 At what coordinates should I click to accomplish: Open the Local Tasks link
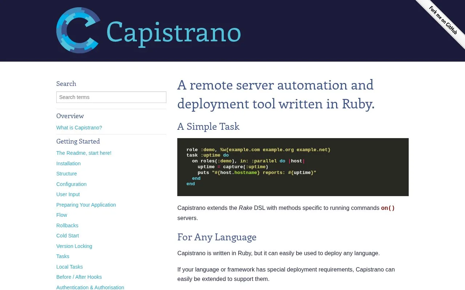[69, 267]
